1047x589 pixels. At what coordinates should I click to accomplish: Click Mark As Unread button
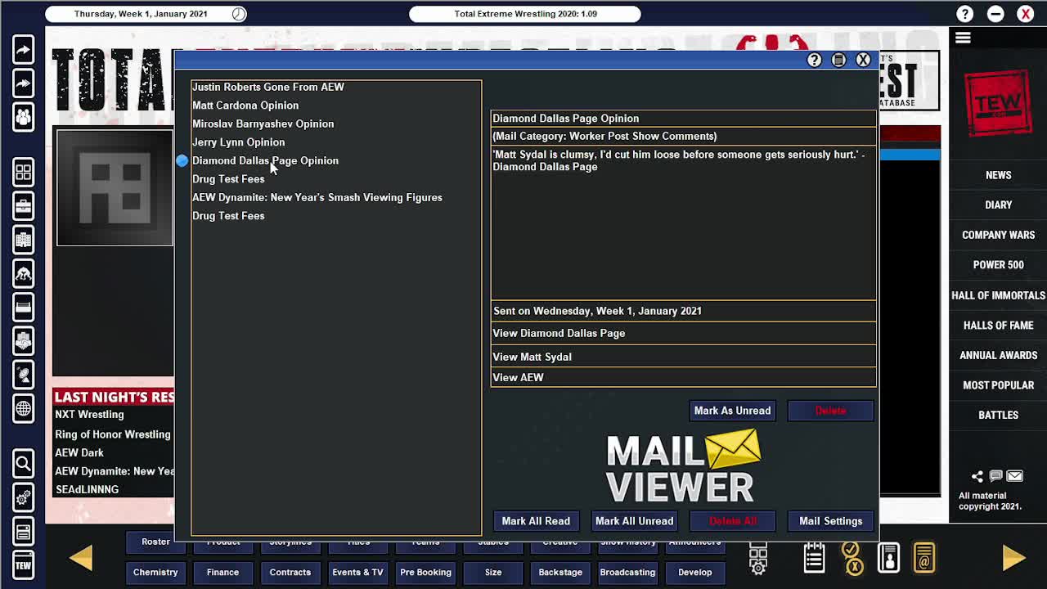click(x=732, y=411)
